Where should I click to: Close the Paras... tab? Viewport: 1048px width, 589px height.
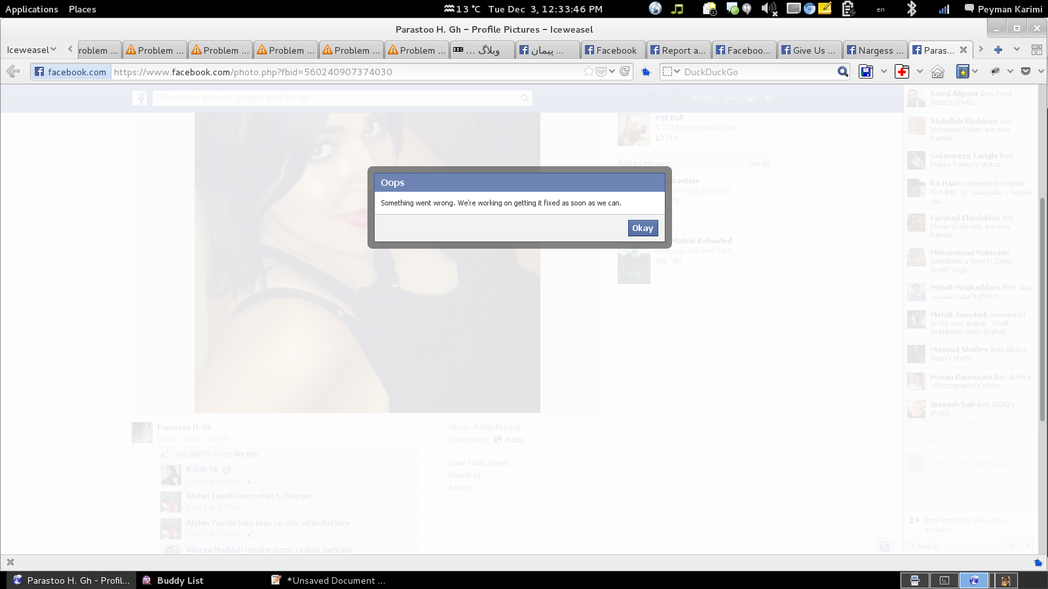tap(964, 50)
